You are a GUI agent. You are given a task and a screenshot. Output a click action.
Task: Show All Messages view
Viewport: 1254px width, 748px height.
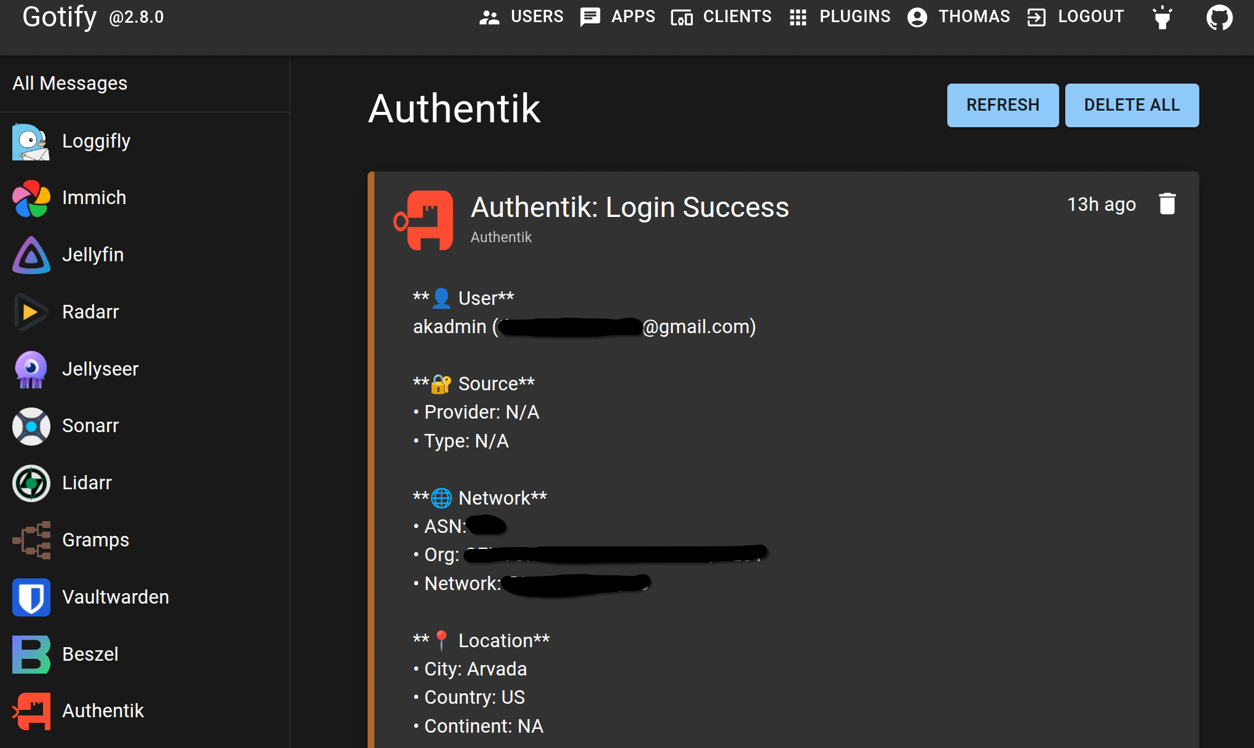pos(70,83)
